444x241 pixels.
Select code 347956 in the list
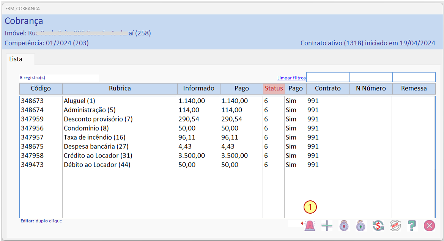(x=32, y=128)
